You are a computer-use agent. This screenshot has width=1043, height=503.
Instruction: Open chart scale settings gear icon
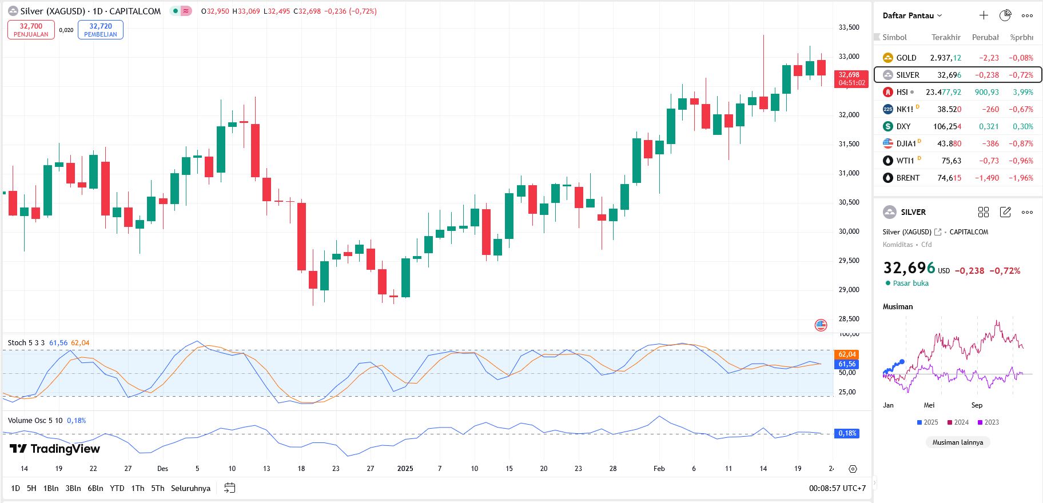(x=853, y=469)
